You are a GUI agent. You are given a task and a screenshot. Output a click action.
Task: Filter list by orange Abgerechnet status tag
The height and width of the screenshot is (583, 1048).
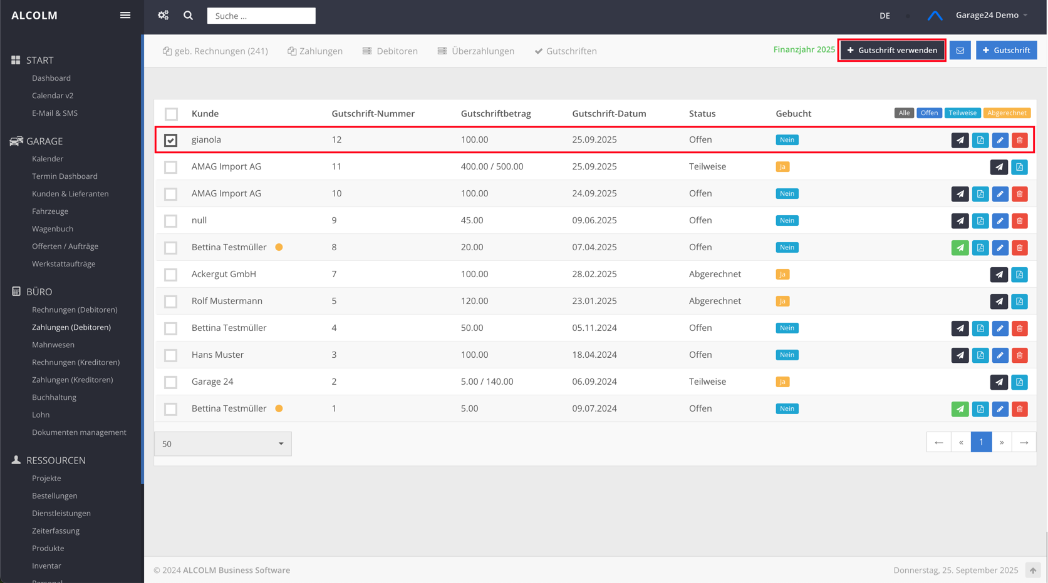pyautogui.click(x=1006, y=113)
